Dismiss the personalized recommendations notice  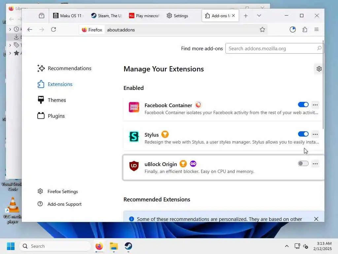(x=316, y=219)
